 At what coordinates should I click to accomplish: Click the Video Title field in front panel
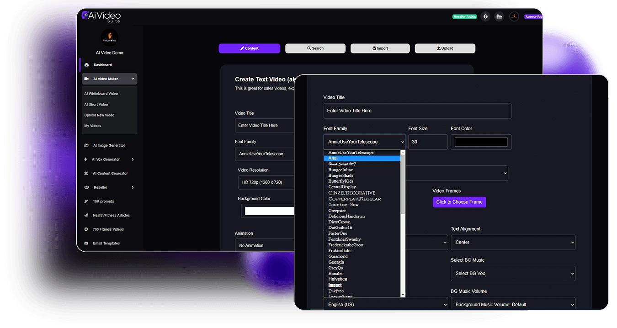click(417, 111)
